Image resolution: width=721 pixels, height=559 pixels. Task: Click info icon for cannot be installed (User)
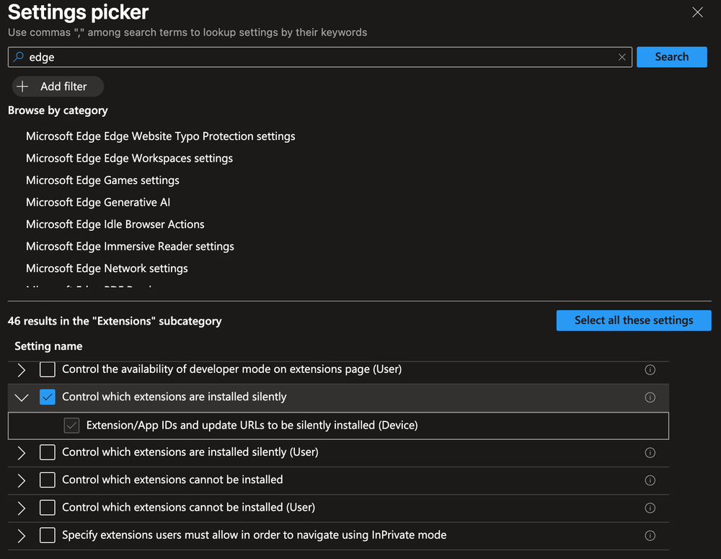tap(650, 508)
